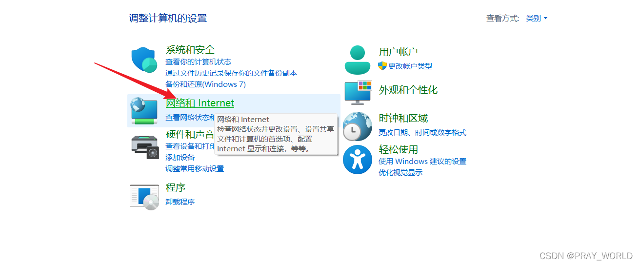The width and height of the screenshot is (640, 265).
Task: Open the 用户帐户 heading link
Action: (x=398, y=52)
